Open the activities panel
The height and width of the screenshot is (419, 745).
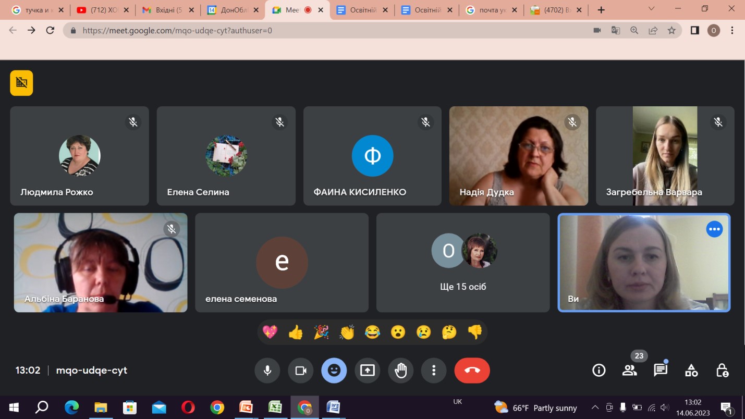(691, 371)
